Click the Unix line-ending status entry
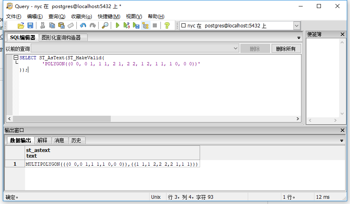The image size is (350, 204). tap(156, 197)
